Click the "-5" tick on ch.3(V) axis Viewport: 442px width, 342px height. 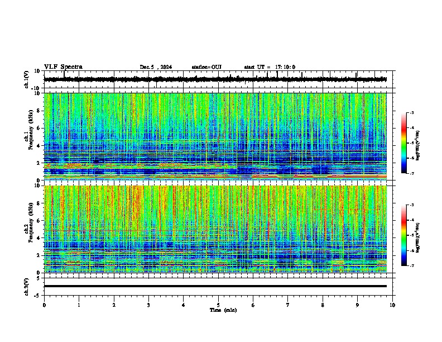point(37,296)
